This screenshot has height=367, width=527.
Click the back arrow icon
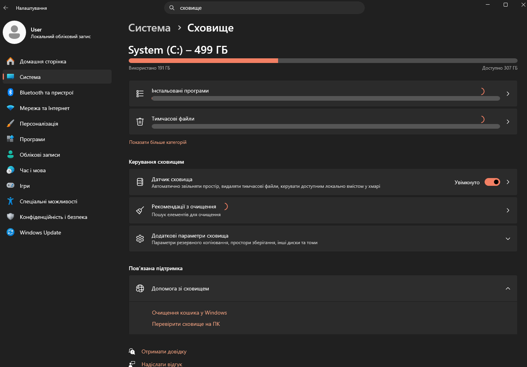coord(6,8)
